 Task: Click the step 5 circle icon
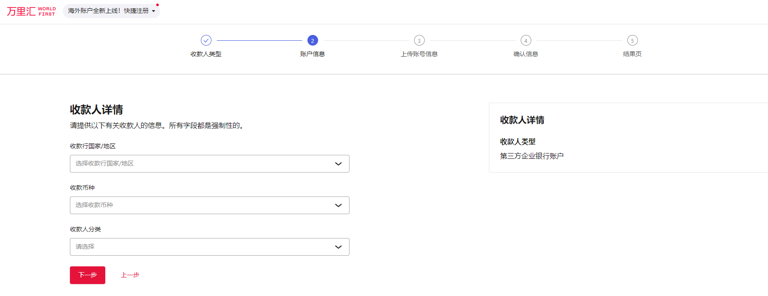click(632, 40)
